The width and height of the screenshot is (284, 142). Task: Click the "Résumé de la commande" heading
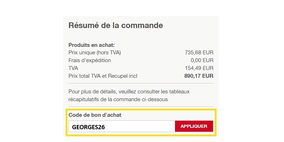pyautogui.click(x=115, y=26)
